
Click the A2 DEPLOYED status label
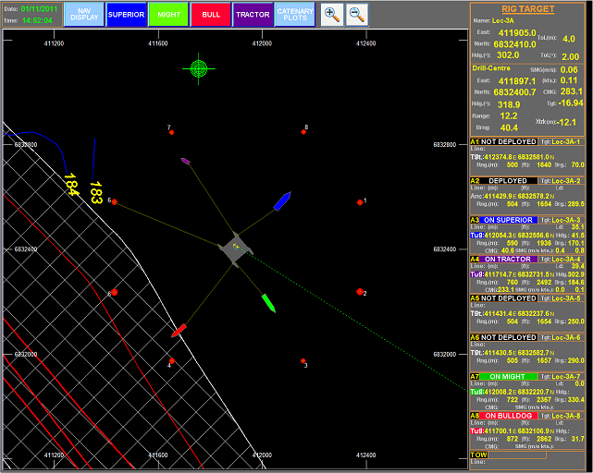pos(508,181)
